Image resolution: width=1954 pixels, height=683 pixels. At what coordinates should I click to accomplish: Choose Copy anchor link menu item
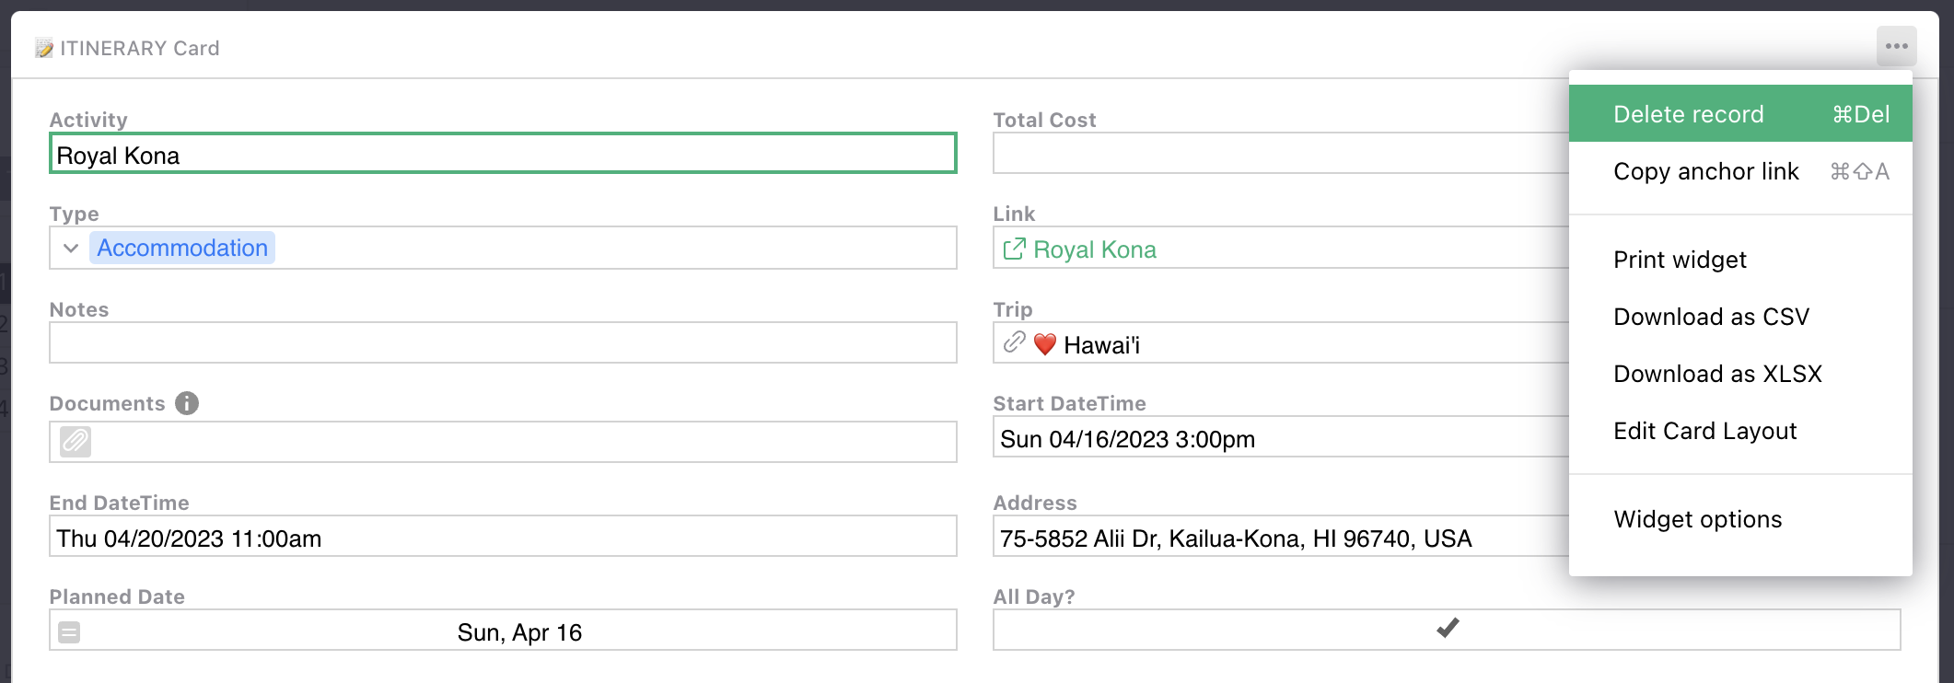(x=1705, y=171)
